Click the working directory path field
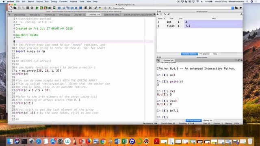Screen dimensions: 260x146 pos(171,8)
